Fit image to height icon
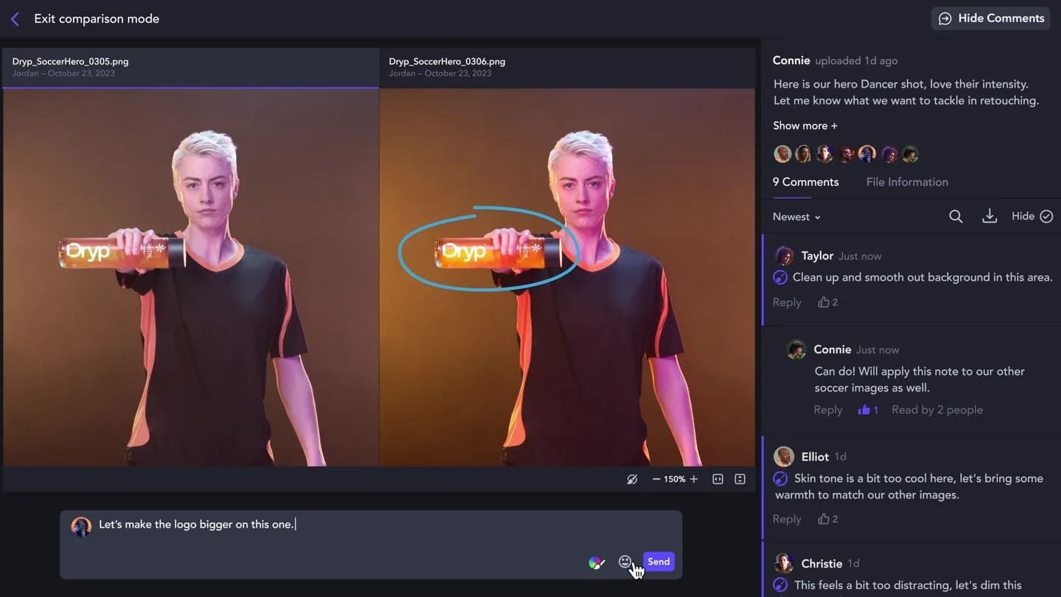Screen dimensions: 1061x597 pyautogui.click(x=740, y=479)
